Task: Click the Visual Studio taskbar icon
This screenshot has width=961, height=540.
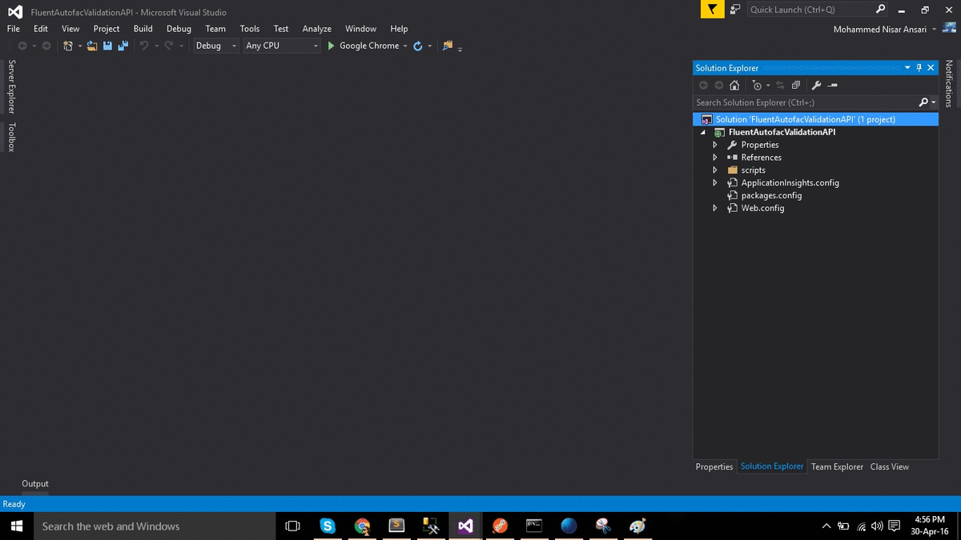Action: 465,526
